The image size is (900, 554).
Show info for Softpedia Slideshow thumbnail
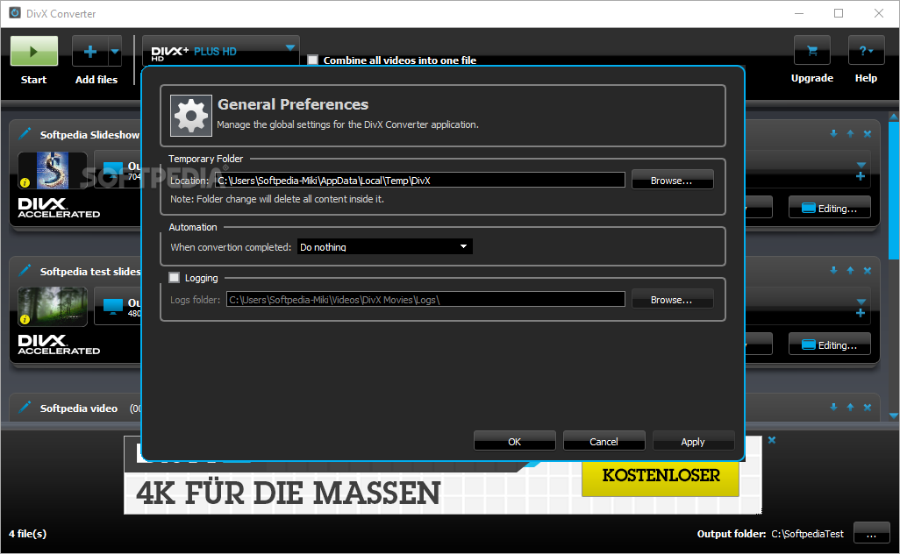[x=25, y=182]
